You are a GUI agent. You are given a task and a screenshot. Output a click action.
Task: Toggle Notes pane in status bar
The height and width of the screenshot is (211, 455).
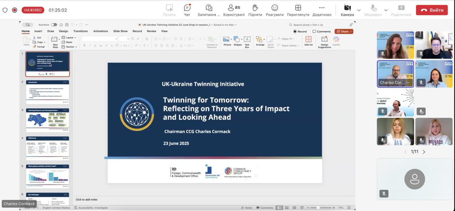[247, 208]
